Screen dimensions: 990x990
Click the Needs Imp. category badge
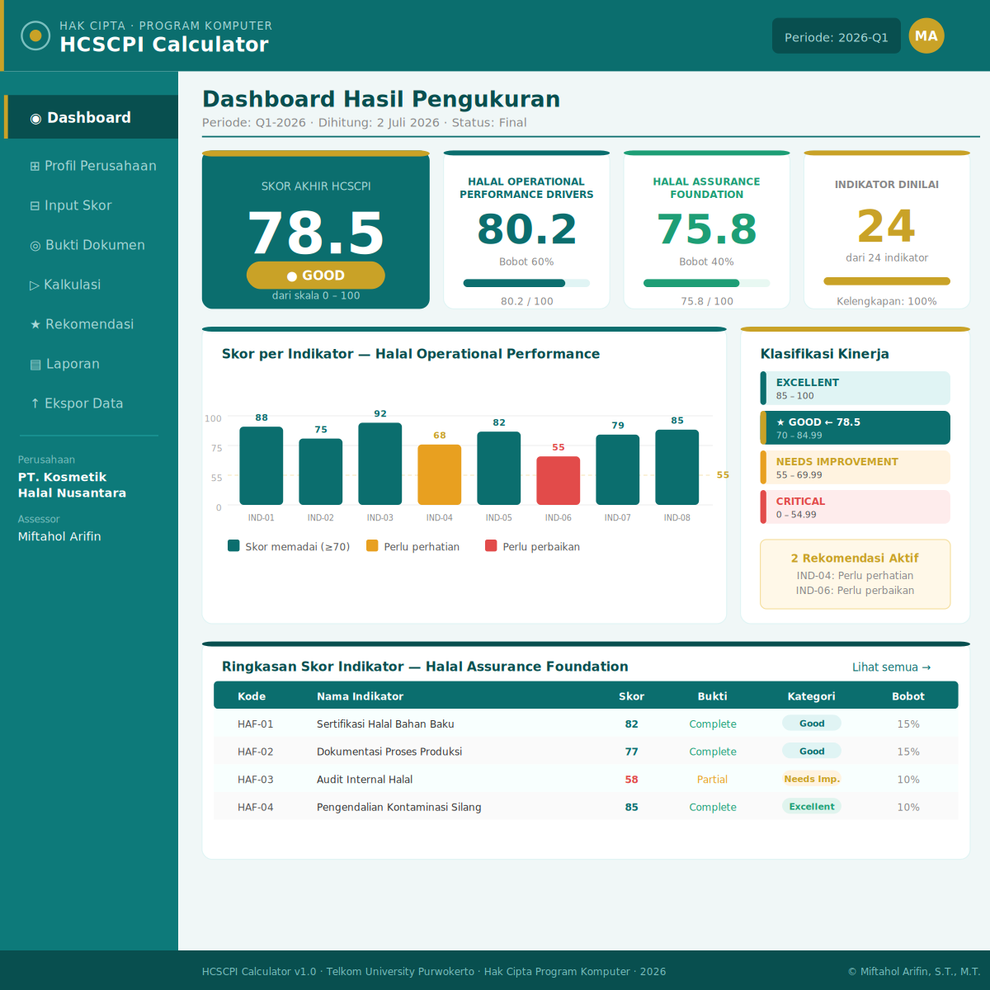coord(812,779)
